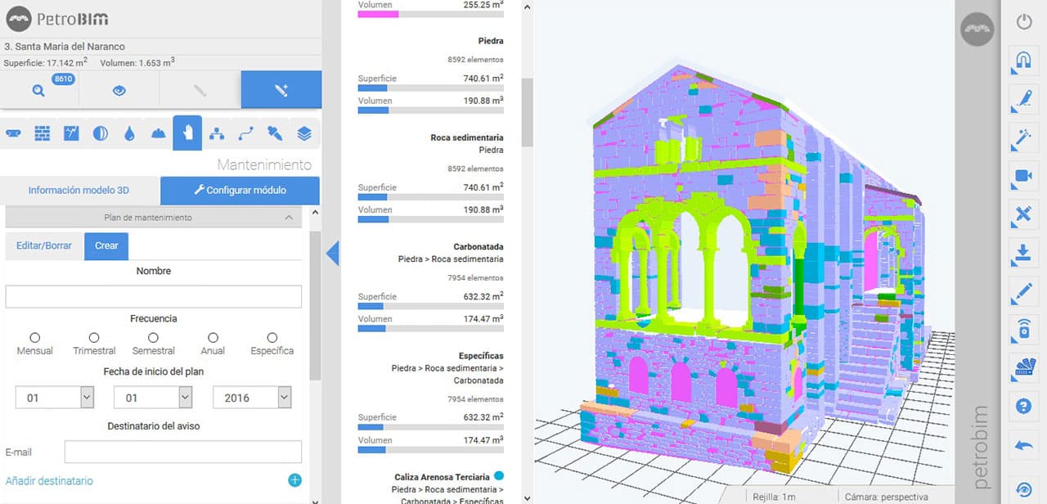Click the Caliza Arenosa Terciaria heading
Screen dimensions: 1047x504
442,476
